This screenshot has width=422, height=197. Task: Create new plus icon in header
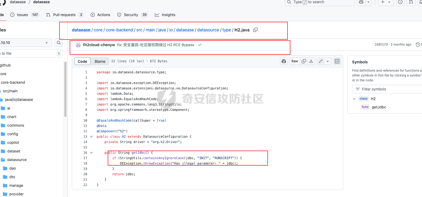click(x=383, y=2)
